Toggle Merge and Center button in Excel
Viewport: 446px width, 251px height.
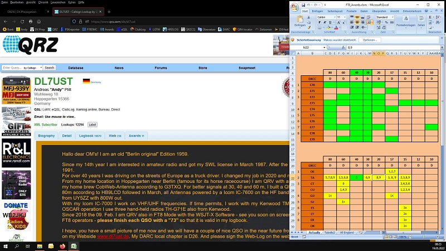point(369,22)
